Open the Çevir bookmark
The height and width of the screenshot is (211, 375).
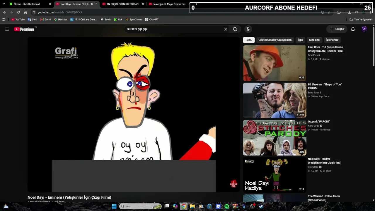(x=33, y=20)
